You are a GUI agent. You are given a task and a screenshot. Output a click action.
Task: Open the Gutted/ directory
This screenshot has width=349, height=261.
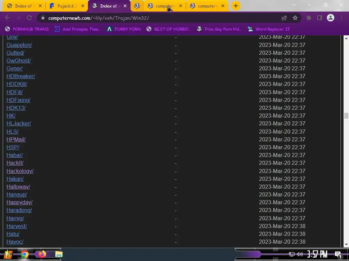pos(15,53)
